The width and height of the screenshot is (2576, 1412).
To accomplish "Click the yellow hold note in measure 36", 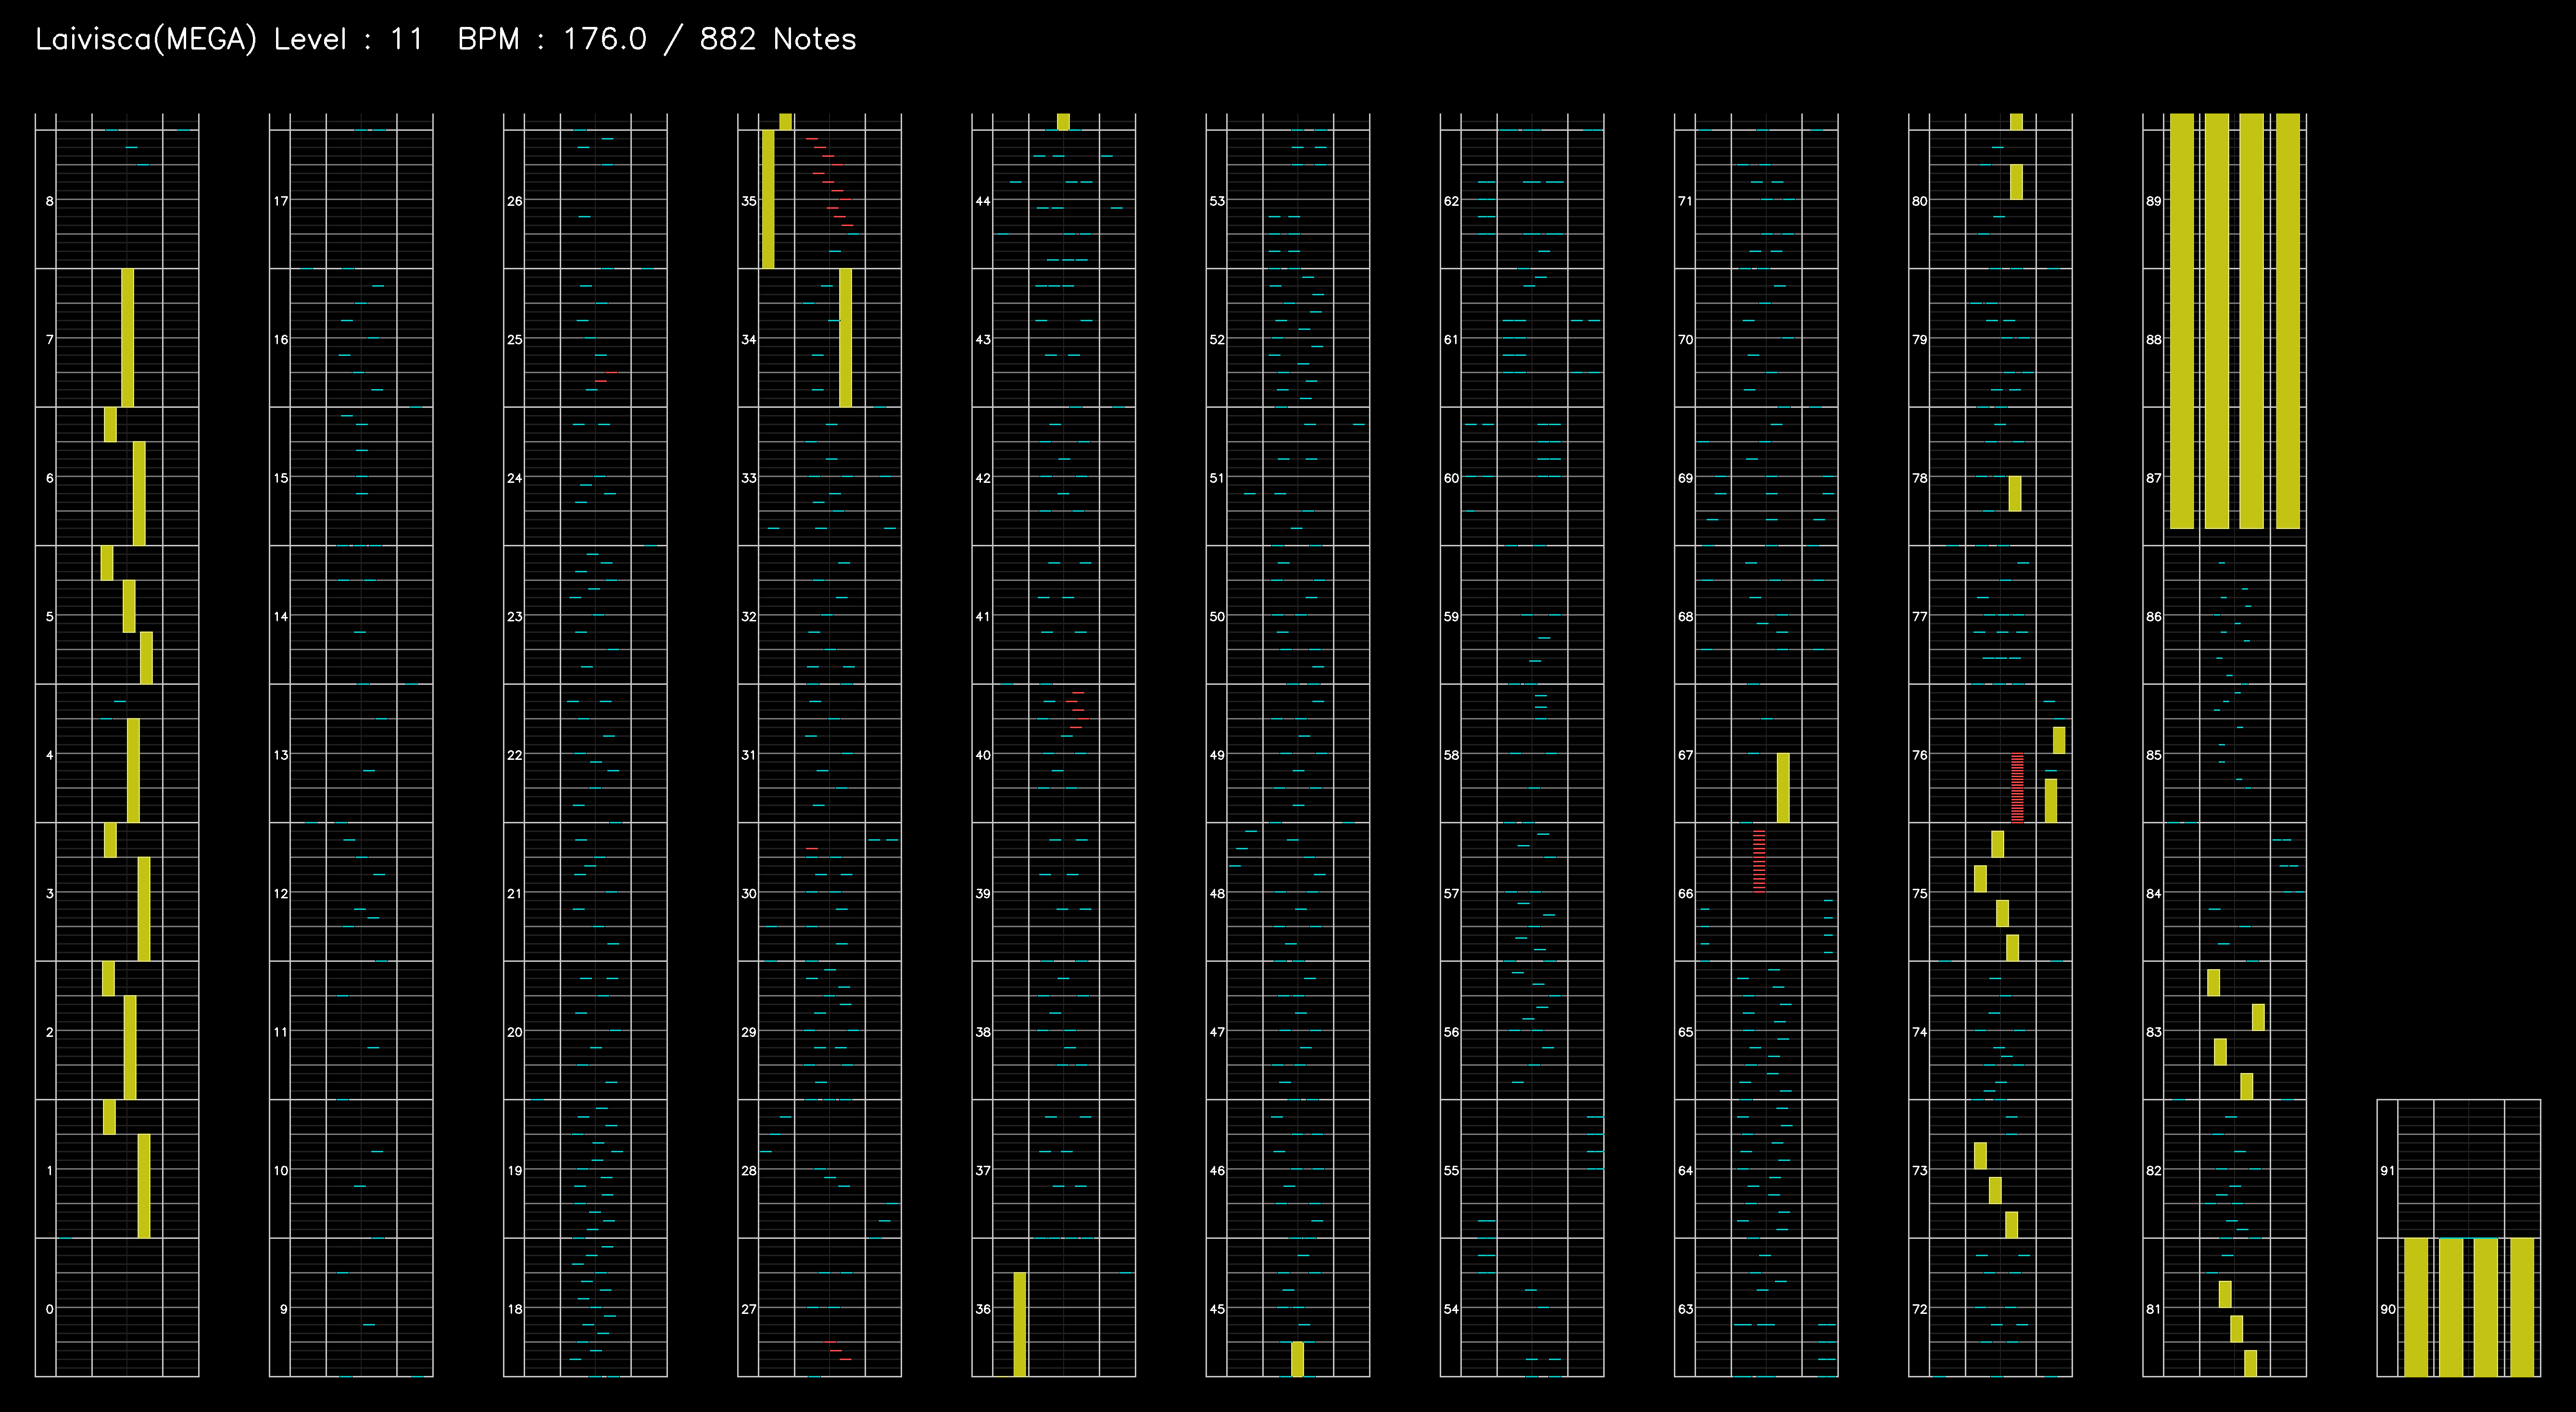I will (x=1020, y=1325).
